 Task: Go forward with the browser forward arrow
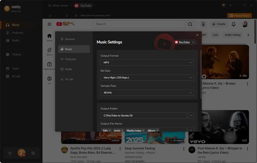click(61, 15)
